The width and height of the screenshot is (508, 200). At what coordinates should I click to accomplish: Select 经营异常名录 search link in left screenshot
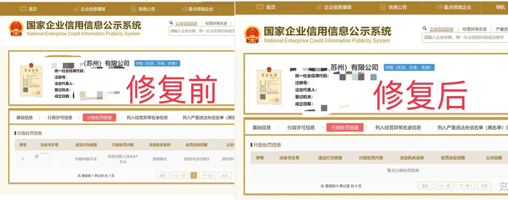point(216,23)
